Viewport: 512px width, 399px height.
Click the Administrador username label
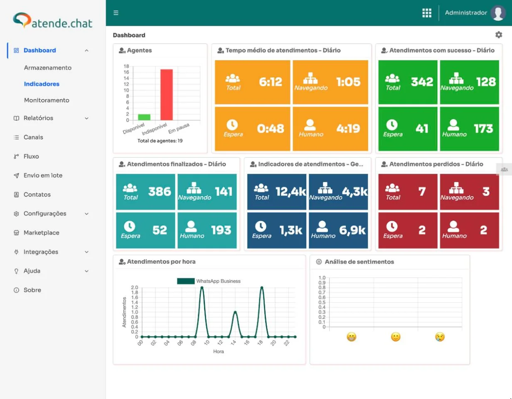coord(466,13)
